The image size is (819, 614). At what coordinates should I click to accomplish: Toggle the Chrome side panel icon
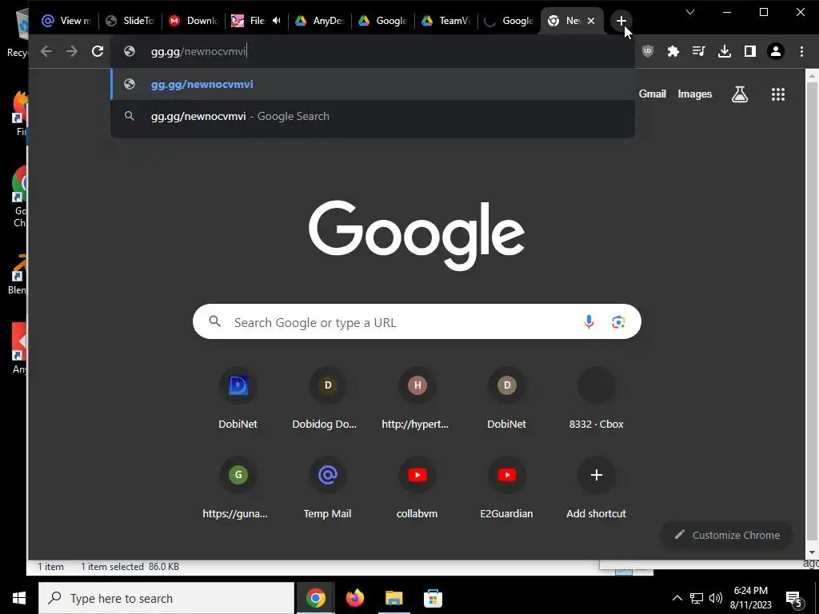tap(750, 51)
